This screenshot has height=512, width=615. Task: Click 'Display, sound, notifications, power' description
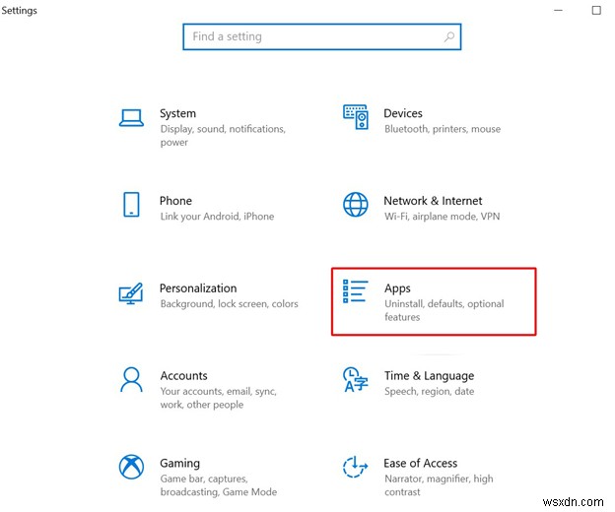point(223,136)
